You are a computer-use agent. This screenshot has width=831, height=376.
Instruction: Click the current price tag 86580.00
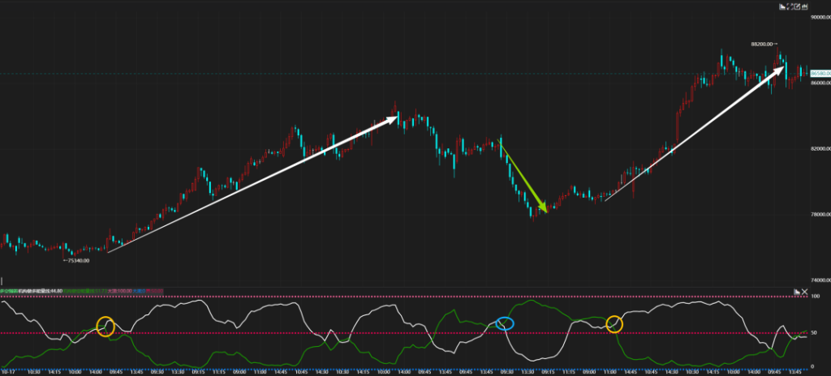pos(820,74)
